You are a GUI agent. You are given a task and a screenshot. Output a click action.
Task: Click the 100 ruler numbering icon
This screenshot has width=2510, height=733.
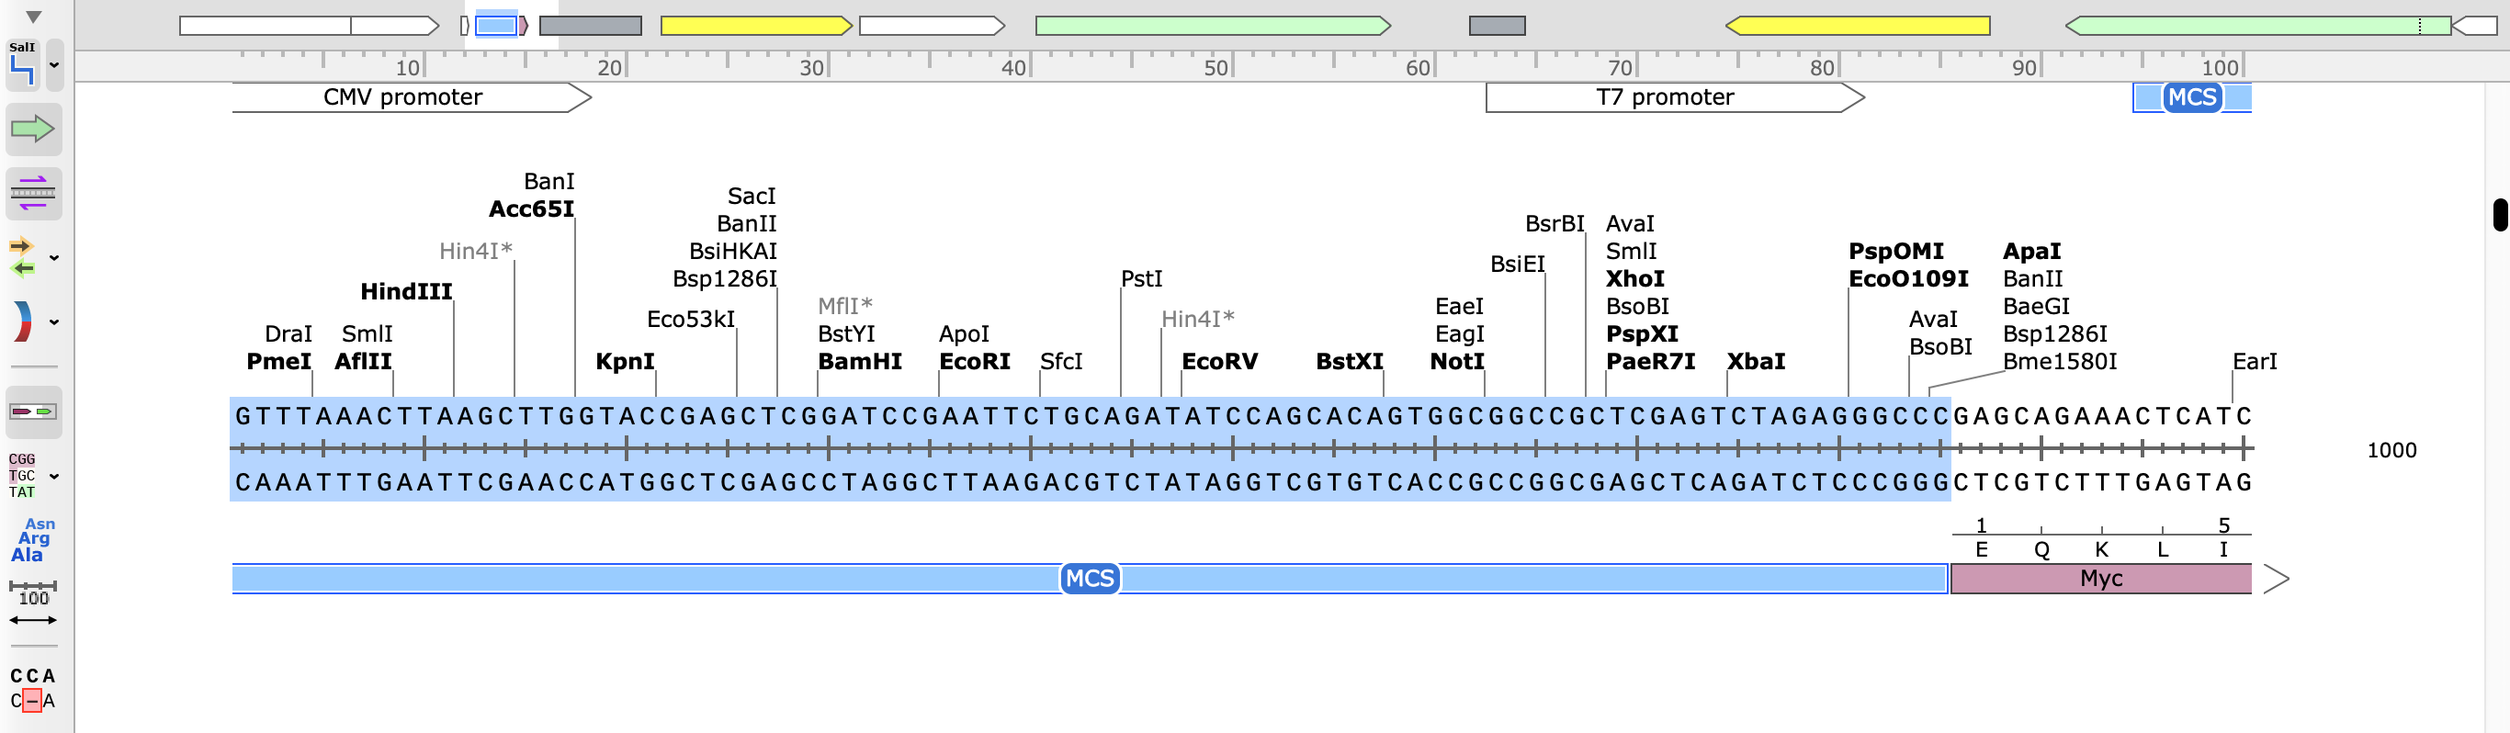pyautogui.click(x=33, y=604)
